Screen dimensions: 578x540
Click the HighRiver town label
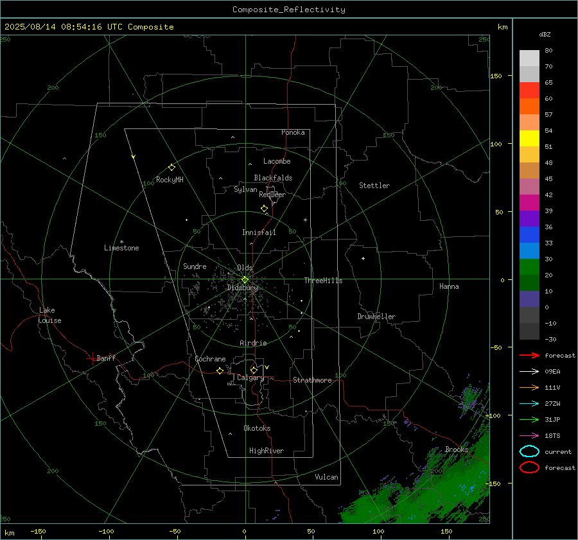[267, 451]
